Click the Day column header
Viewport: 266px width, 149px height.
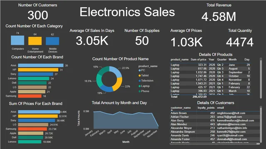point(247,60)
